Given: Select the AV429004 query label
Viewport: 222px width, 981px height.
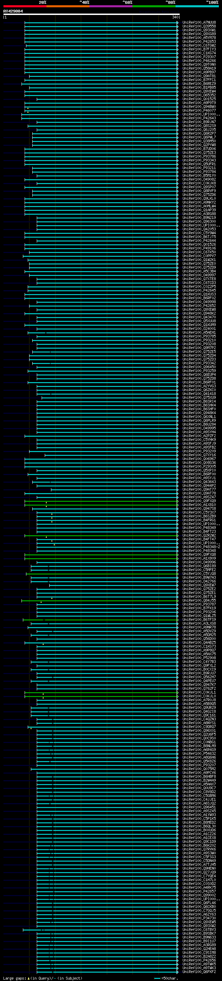Looking at the screenshot, I should pyautogui.click(x=13, y=11).
